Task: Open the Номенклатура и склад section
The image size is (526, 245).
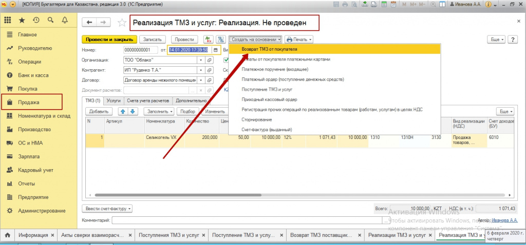Action: [x=44, y=116]
